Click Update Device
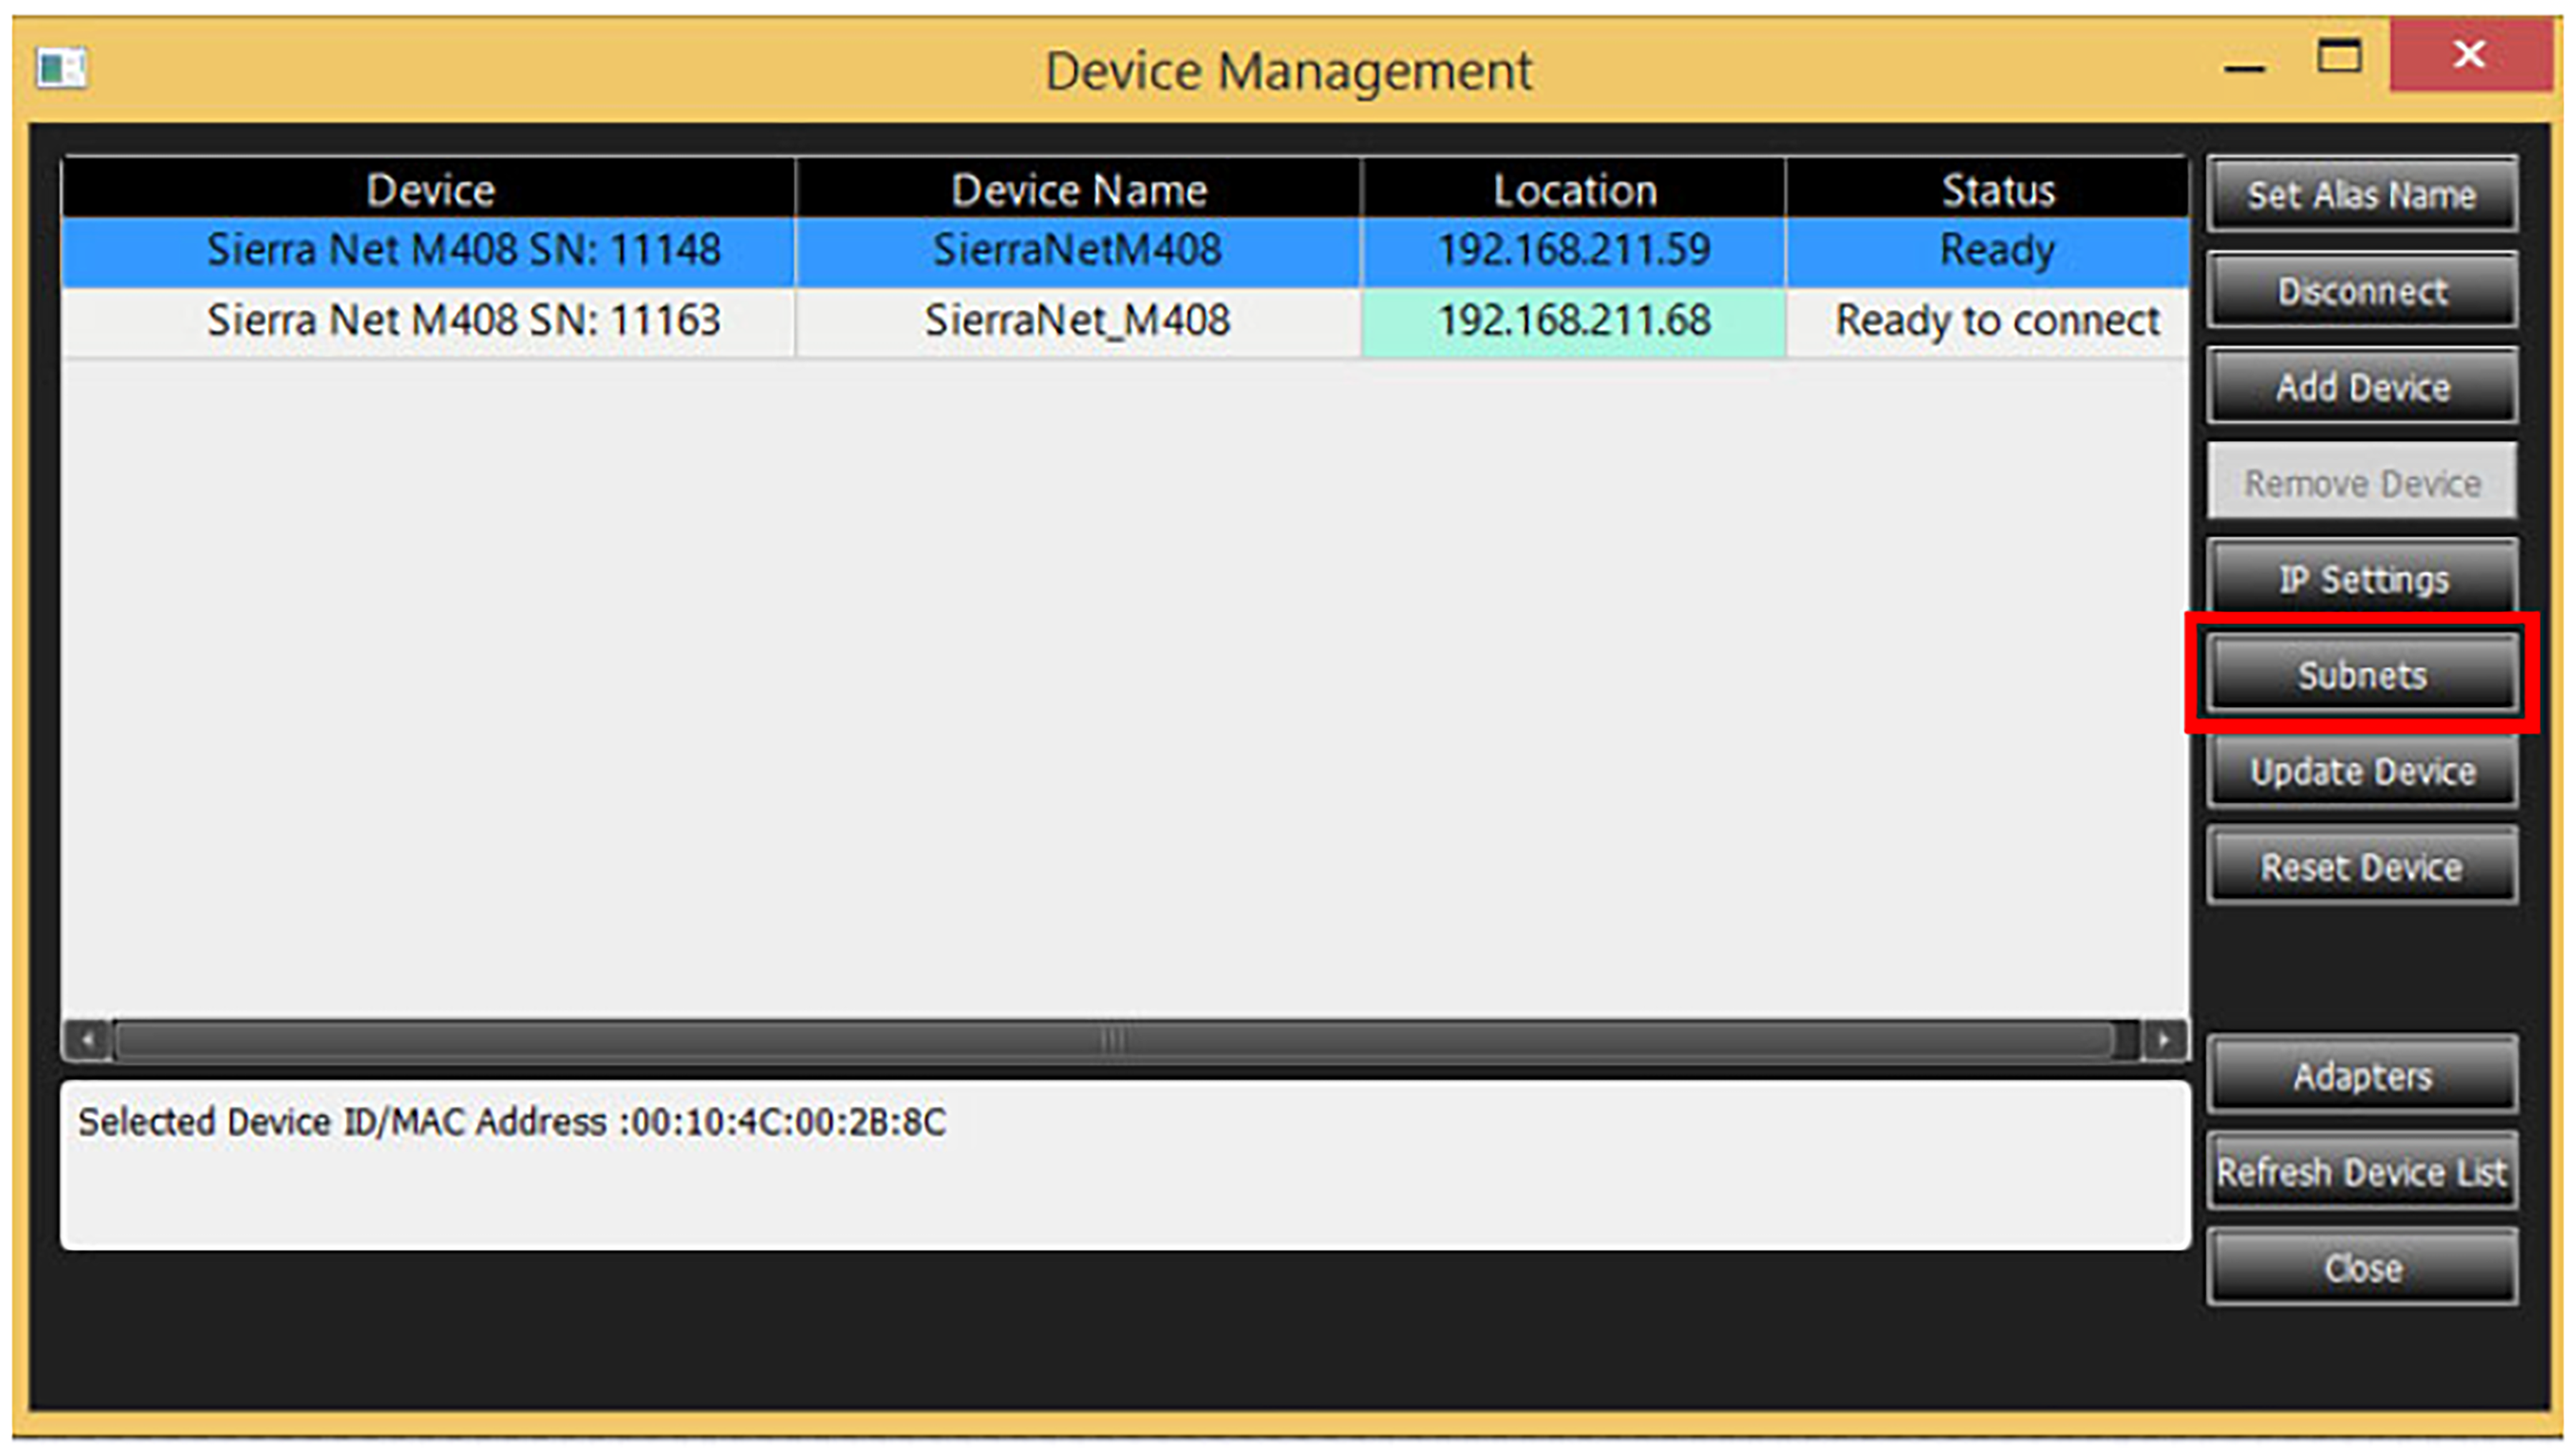2576x1453 pixels. pyautogui.click(x=2361, y=770)
